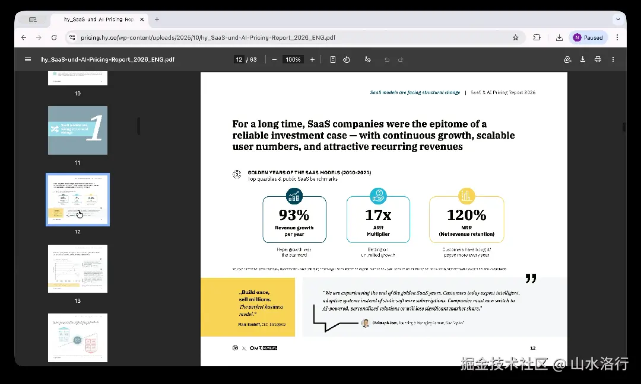Image resolution: width=641 pixels, height=384 pixels.
Task: Close the hy_SaaS und AI Pricing Report tab
Action: click(x=142, y=19)
